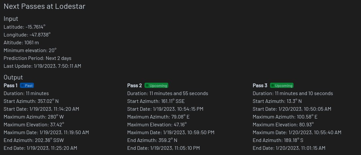
Task: Click the Output section heading
Action: coord(13,77)
